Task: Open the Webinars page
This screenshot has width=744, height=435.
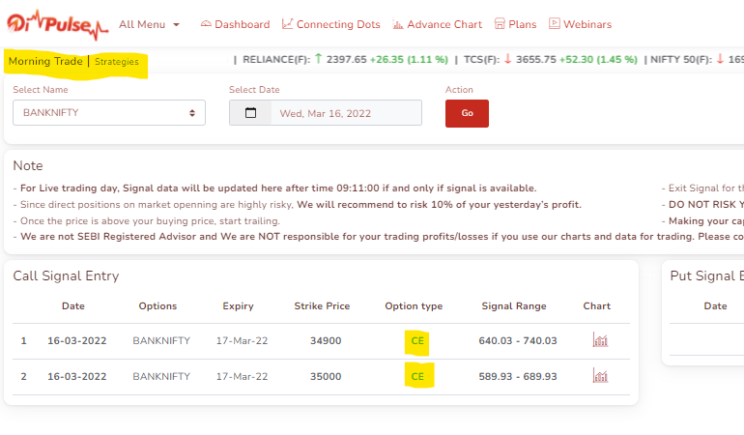Action: click(x=581, y=24)
